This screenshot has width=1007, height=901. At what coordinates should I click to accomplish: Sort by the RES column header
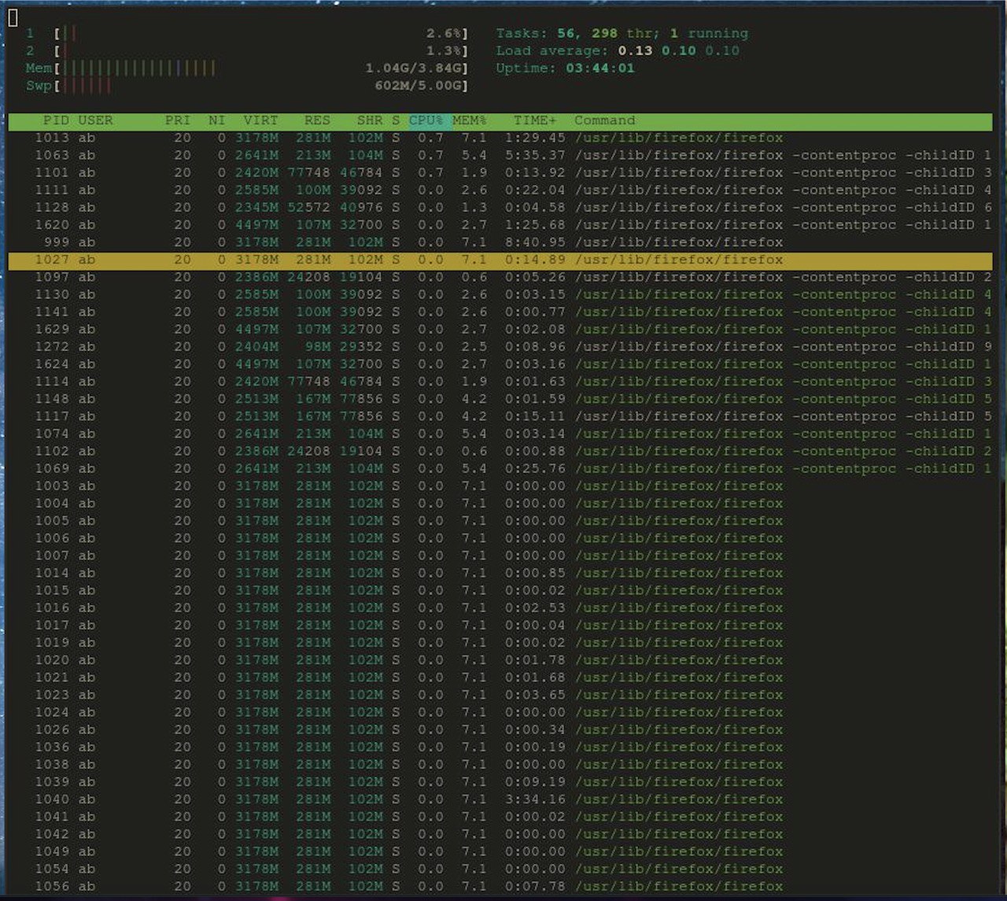pyautogui.click(x=317, y=120)
